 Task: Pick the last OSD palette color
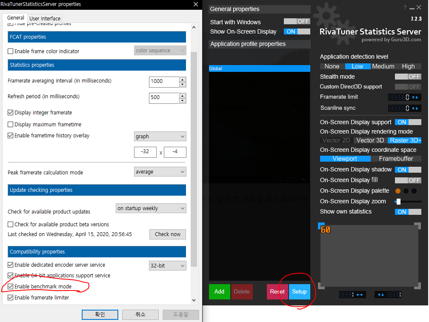[x=414, y=191]
